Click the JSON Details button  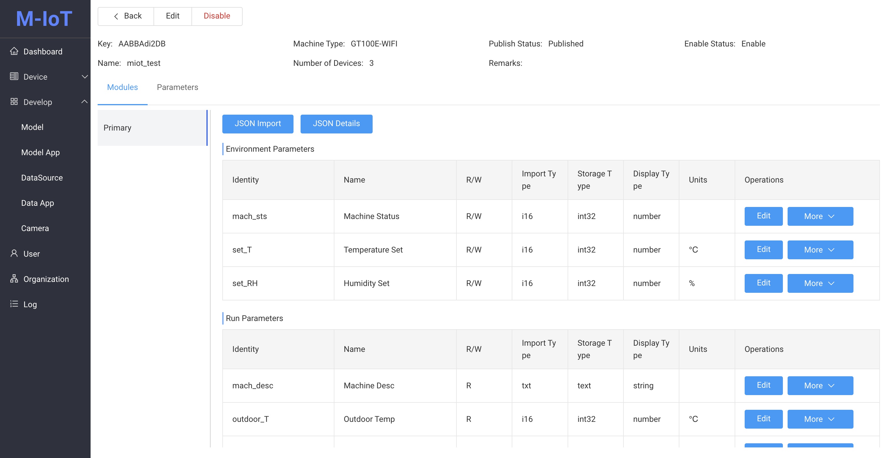click(x=336, y=124)
